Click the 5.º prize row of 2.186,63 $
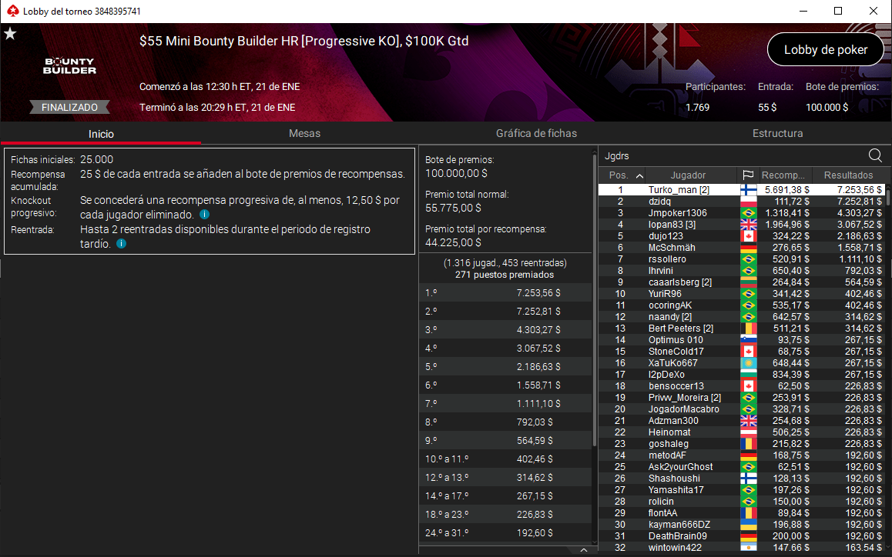 pyautogui.click(x=505, y=367)
